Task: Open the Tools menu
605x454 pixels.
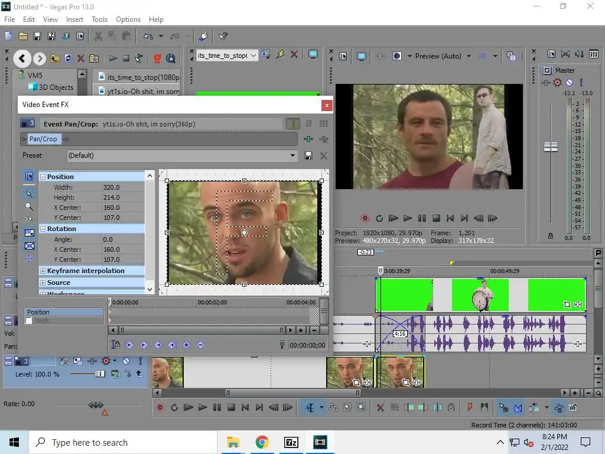Action: pyautogui.click(x=99, y=20)
